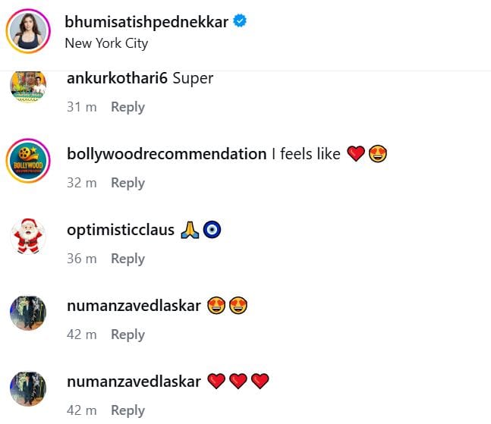Image resolution: width=491 pixels, height=424 pixels.
Task: Open the New York City location link
Action: [106, 43]
